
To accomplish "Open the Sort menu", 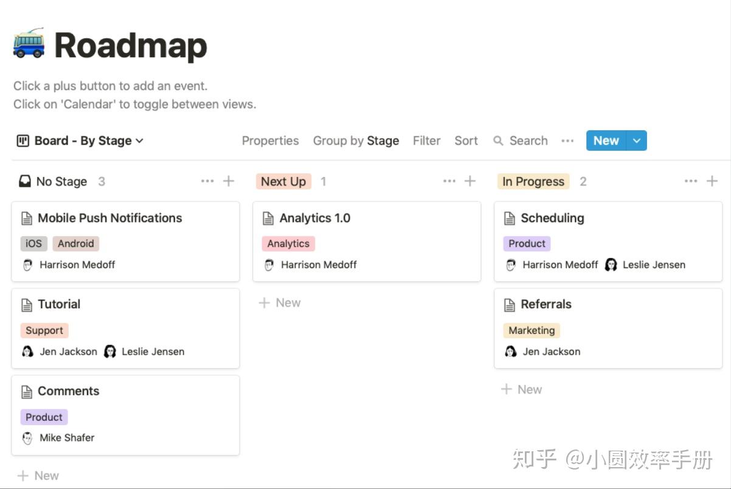I will pos(466,140).
